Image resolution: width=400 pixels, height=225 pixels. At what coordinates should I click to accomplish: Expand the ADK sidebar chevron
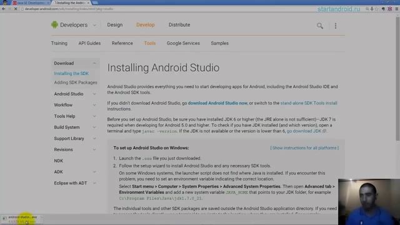coord(94,172)
